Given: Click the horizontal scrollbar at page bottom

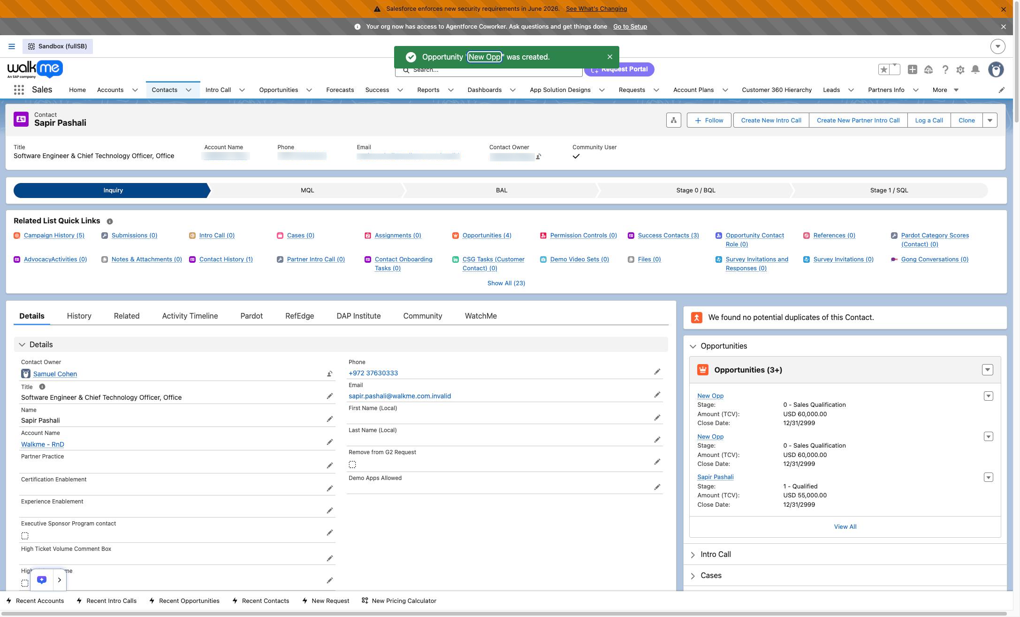Looking at the screenshot, I should [503, 614].
